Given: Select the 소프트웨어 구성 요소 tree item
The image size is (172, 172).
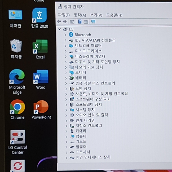Looking at the screenshot, I should (93, 99).
